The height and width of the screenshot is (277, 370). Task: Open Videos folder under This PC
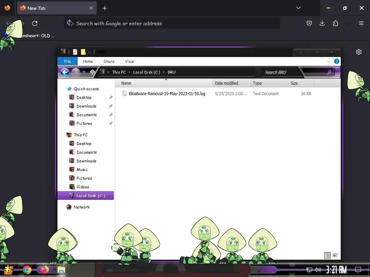(x=83, y=187)
